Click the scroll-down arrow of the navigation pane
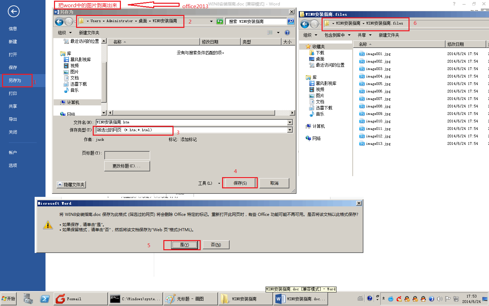 (x=104, y=113)
